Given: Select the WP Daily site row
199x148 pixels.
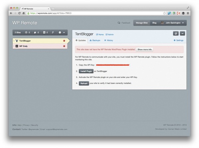Looking at the screenshot, I should 40,46.
